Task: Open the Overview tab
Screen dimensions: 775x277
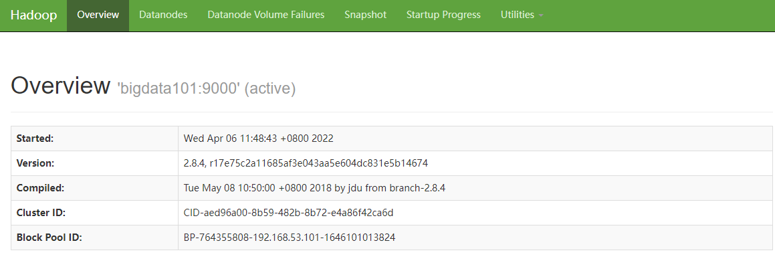Action: click(x=98, y=15)
